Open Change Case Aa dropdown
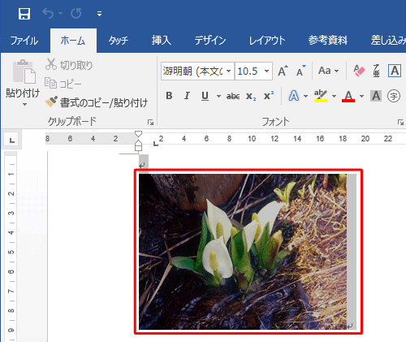The width and height of the screenshot is (406, 342). [x=329, y=71]
